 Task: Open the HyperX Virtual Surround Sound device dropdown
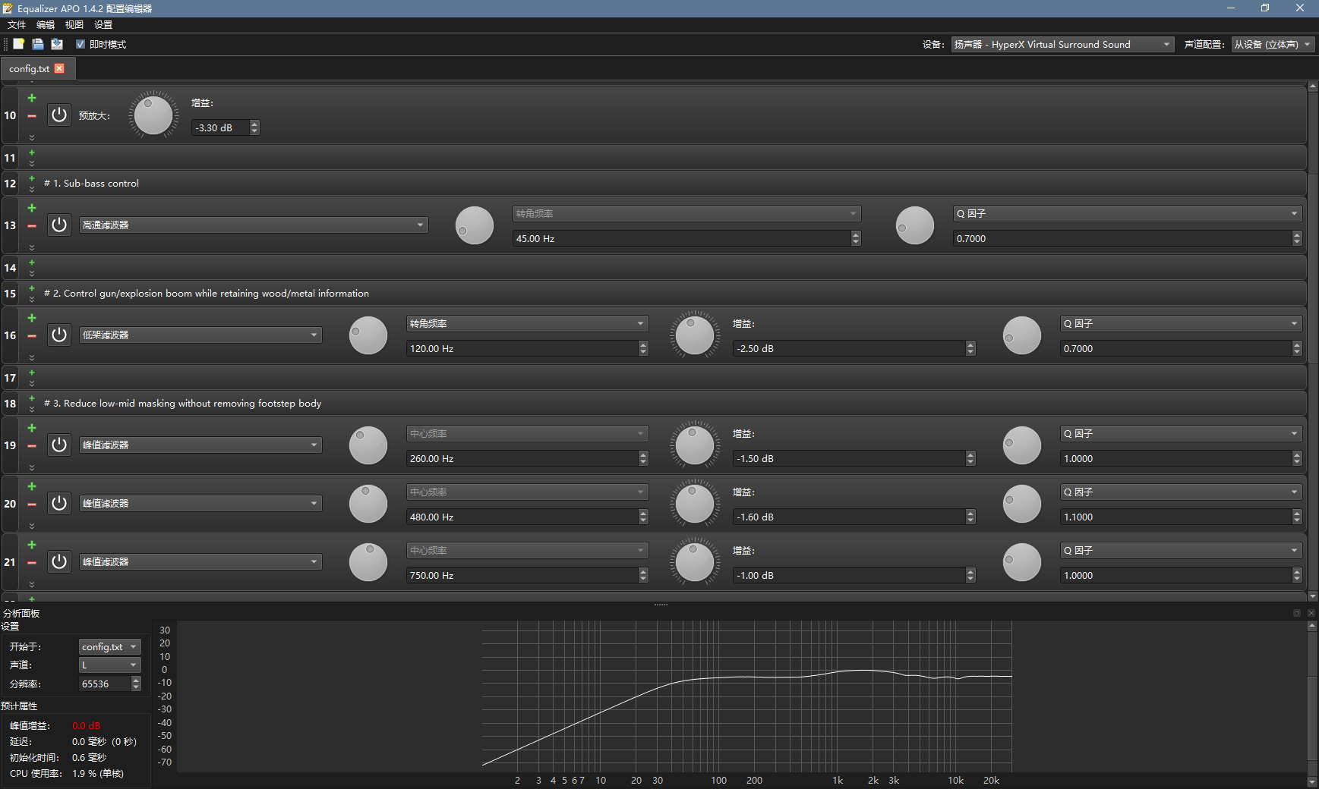[1062, 45]
